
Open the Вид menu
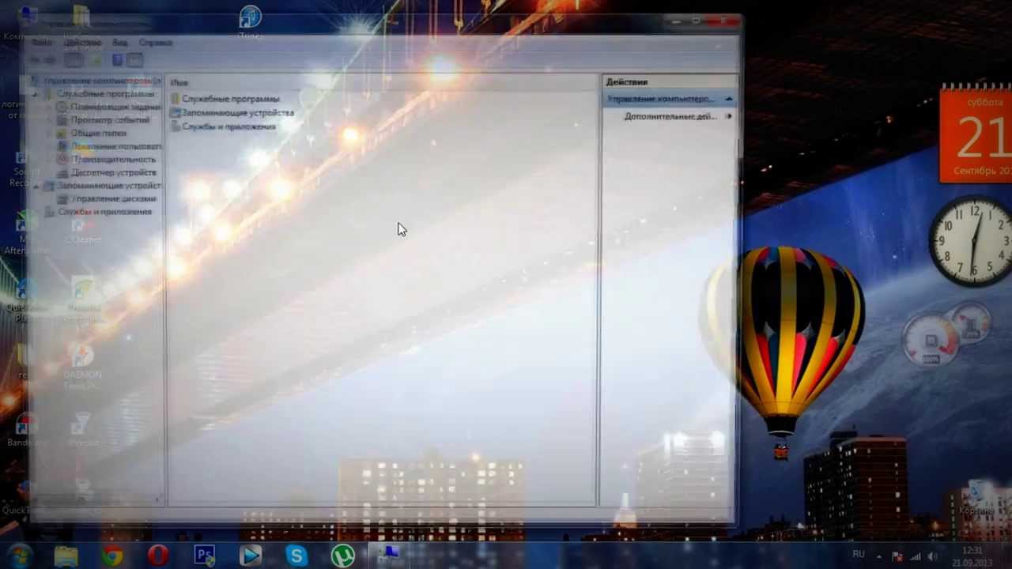(x=119, y=42)
